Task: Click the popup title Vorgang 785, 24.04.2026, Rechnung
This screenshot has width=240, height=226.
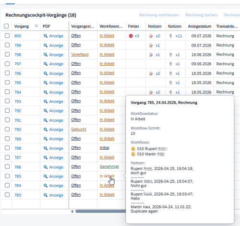Action: 164,103
